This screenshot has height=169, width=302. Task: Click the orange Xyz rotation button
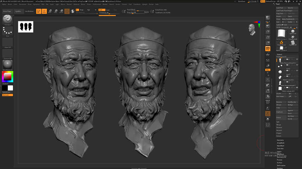(268, 70)
